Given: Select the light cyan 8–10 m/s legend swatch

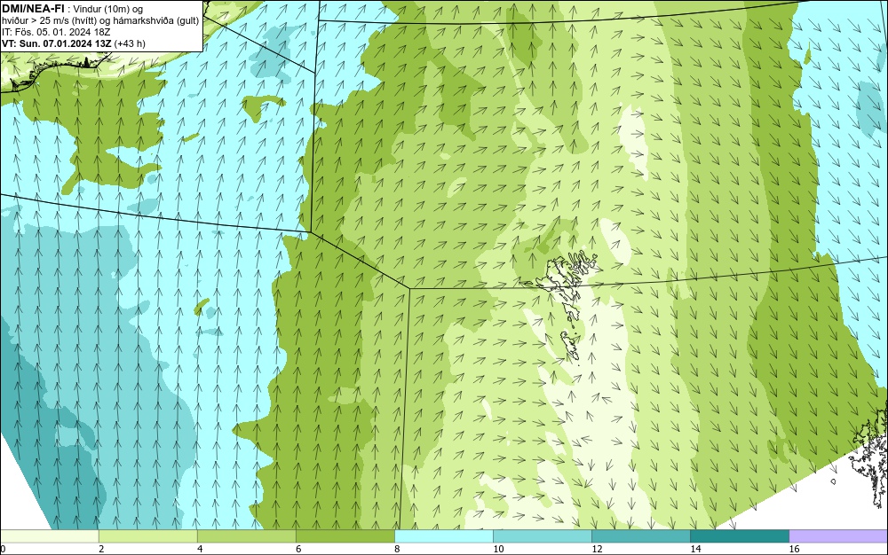Looking at the screenshot, I should (443, 535).
